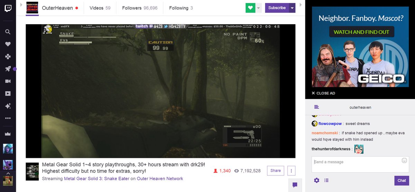Click the Subscribe button

pyautogui.click(x=277, y=8)
